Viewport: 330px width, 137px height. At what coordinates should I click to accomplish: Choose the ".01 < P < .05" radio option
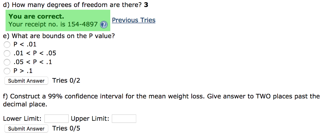click(x=7, y=53)
